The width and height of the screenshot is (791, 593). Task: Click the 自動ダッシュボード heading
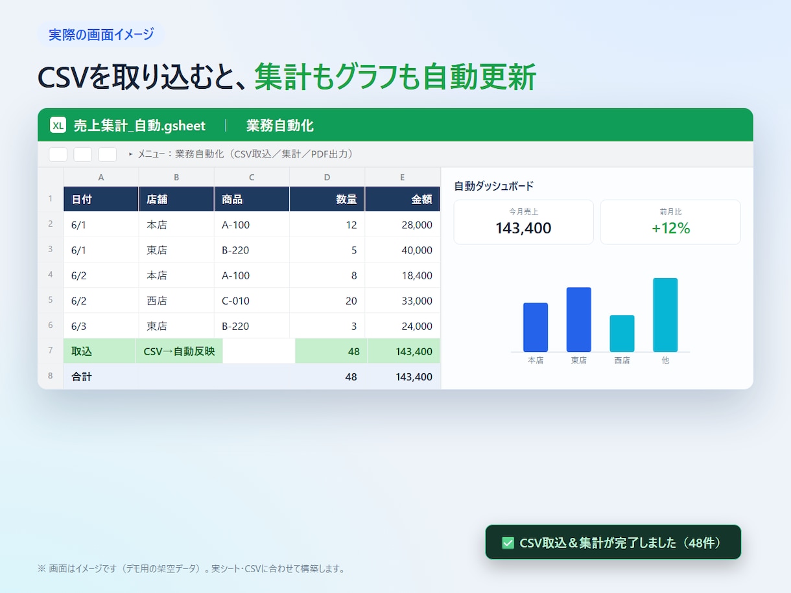pyautogui.click(x=494, y=186)
